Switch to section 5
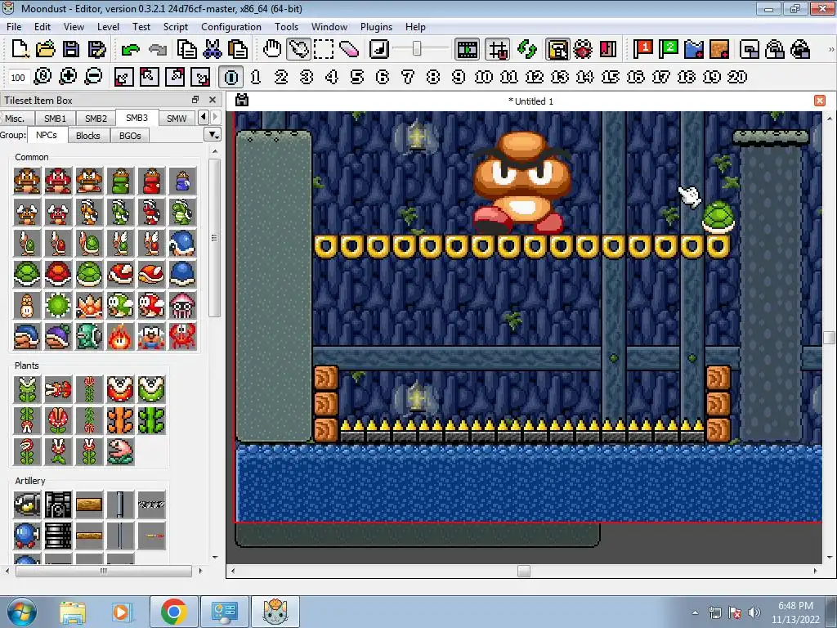 pos(357,77)
